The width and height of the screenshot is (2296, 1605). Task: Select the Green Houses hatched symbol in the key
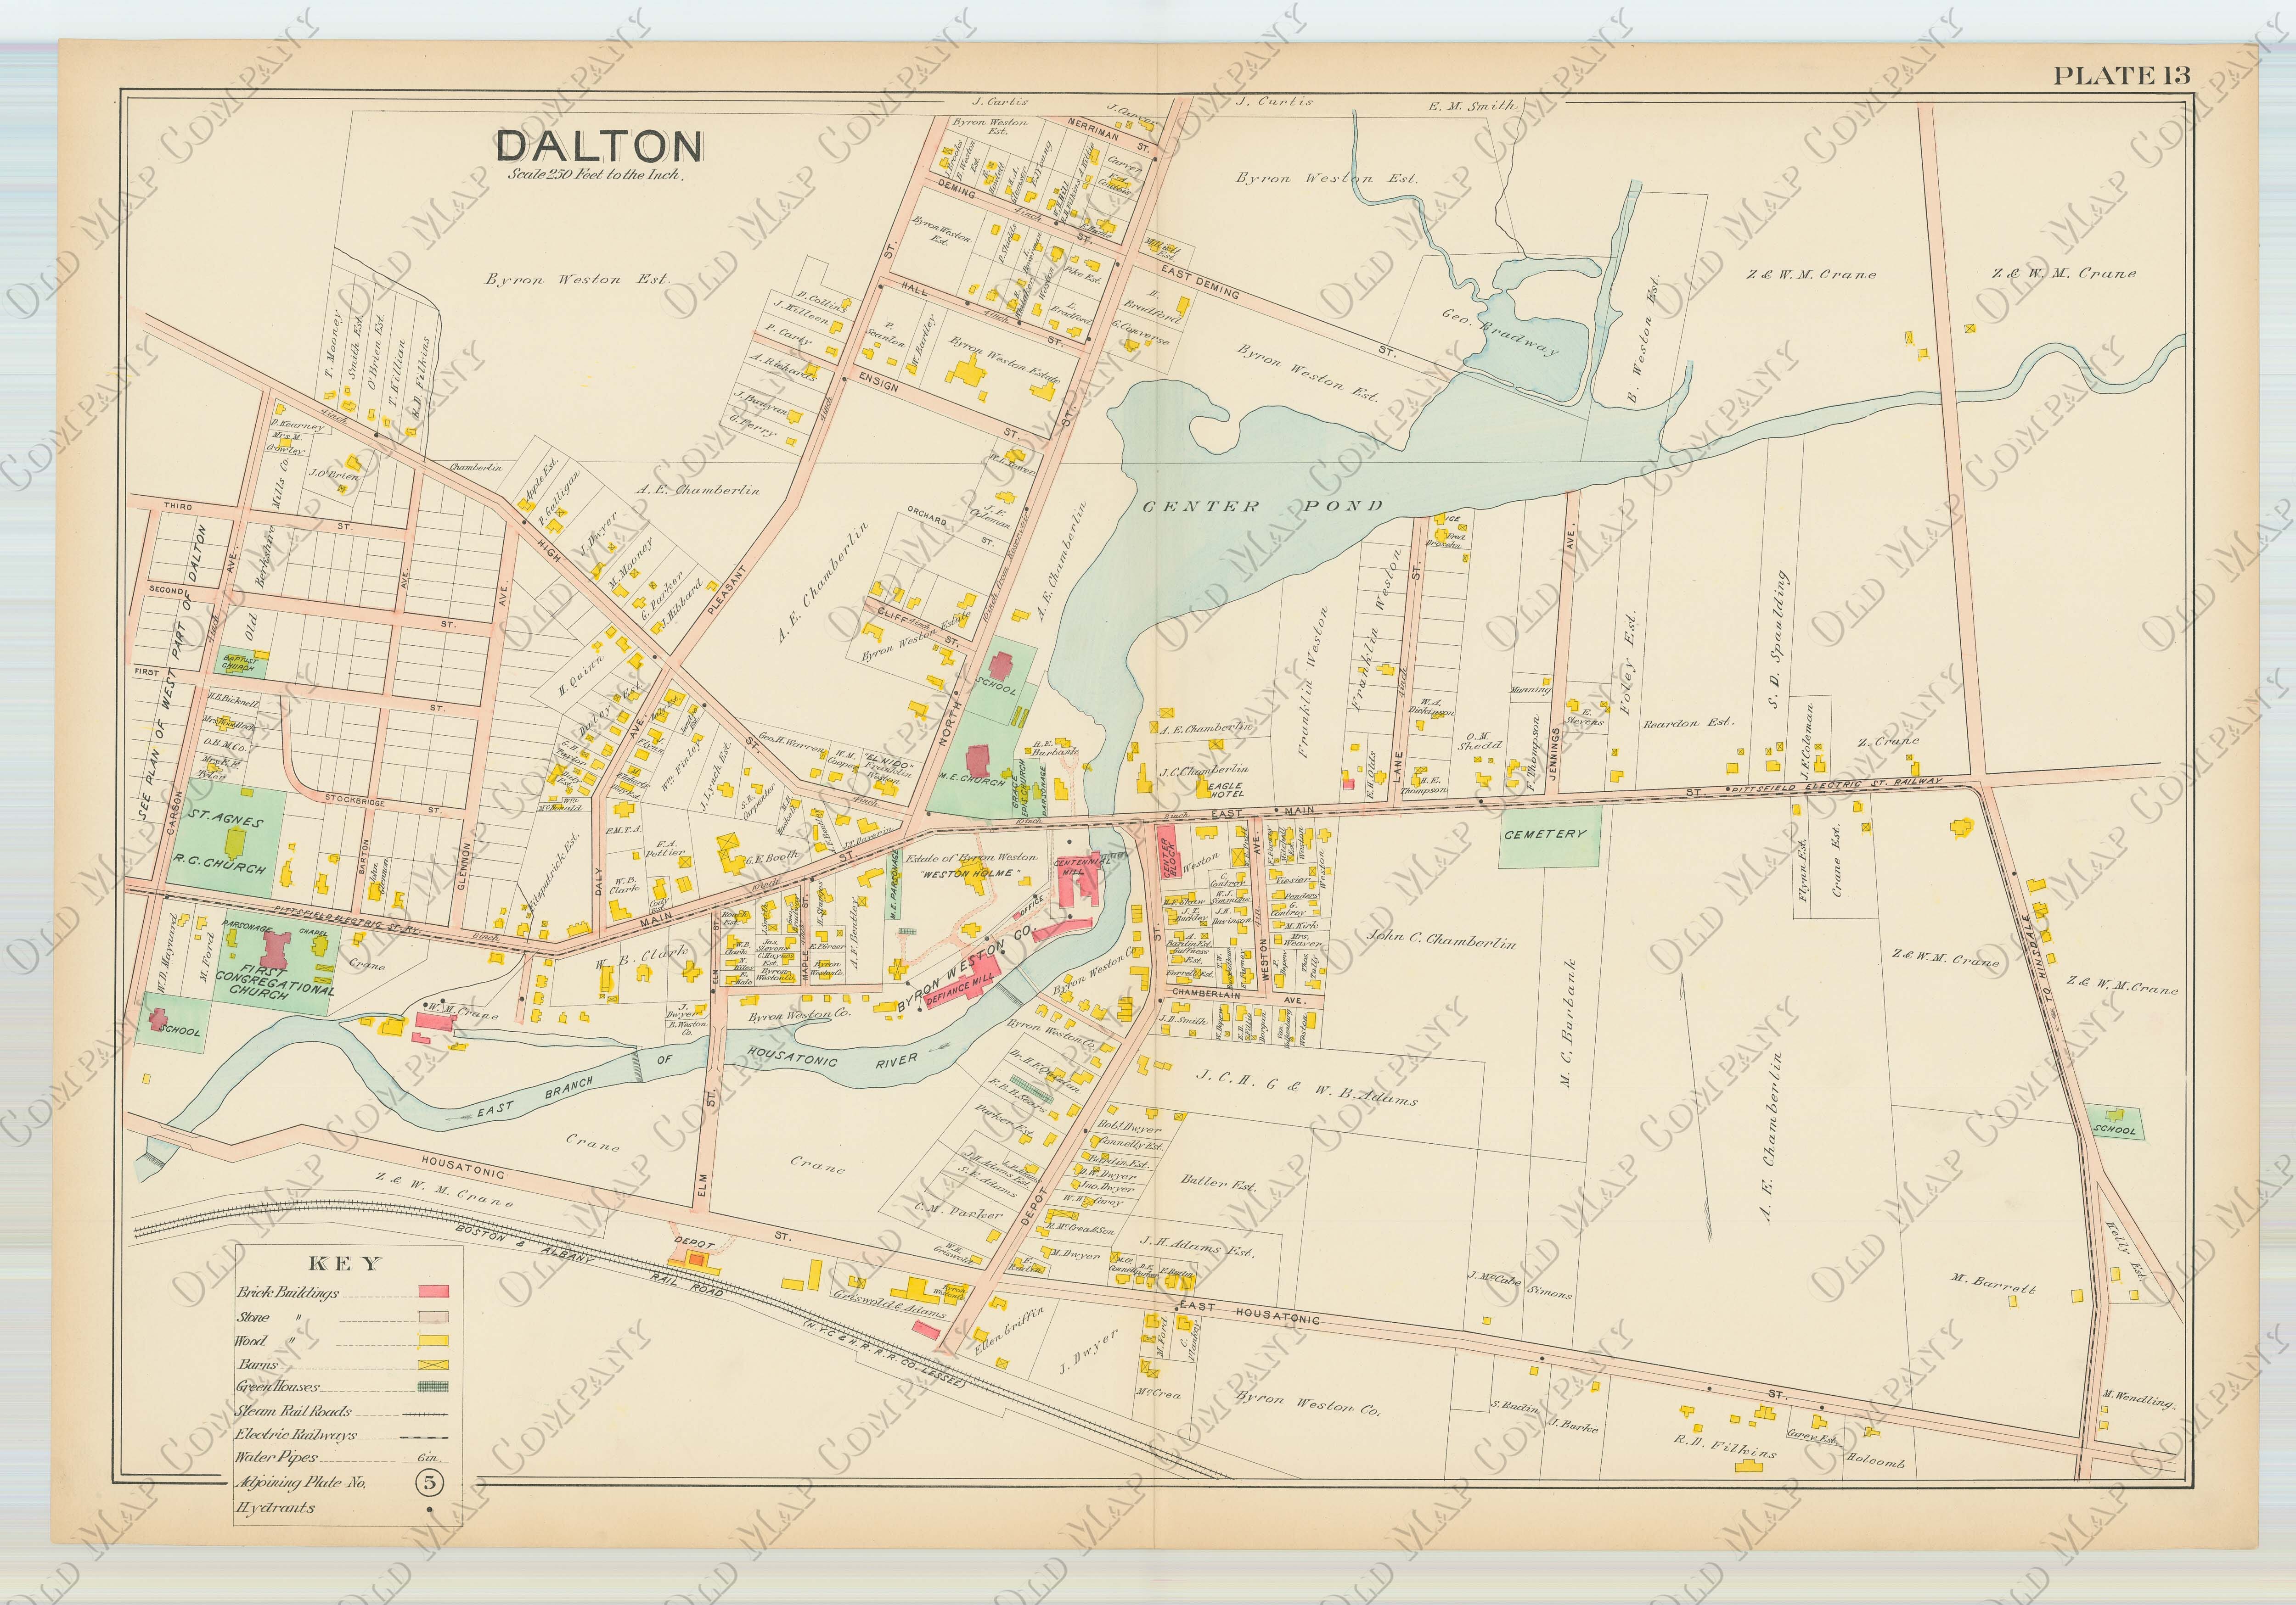pos(432,1387)
